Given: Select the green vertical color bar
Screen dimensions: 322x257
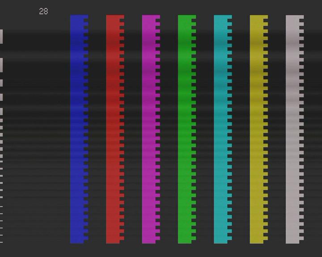Looking at the screenshot, I should tap(185, 129).
